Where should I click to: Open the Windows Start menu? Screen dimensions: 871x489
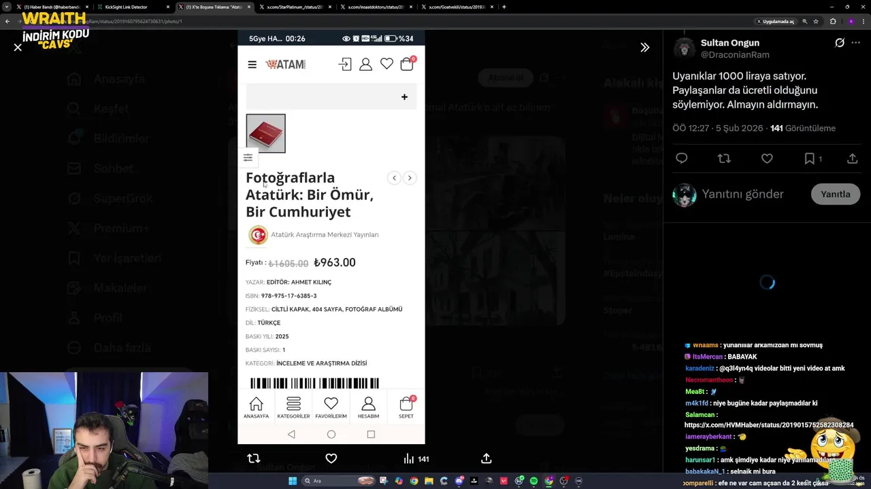[x=293, y=481]
